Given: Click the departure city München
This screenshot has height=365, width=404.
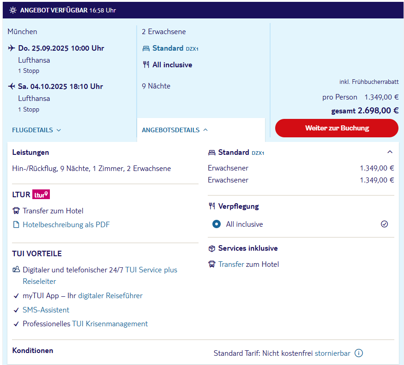Looking at the screenshot, I should (23, 31).
